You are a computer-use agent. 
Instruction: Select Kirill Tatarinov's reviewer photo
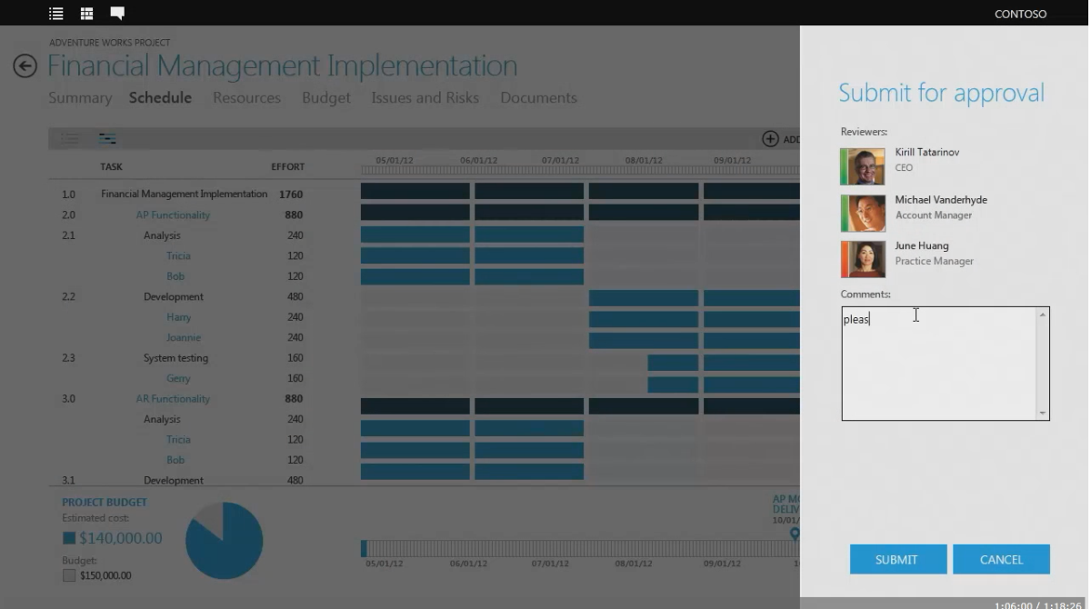pos(863,166)
